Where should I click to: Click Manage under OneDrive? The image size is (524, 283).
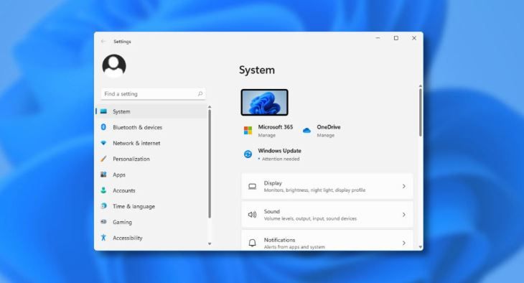(325, 135)
